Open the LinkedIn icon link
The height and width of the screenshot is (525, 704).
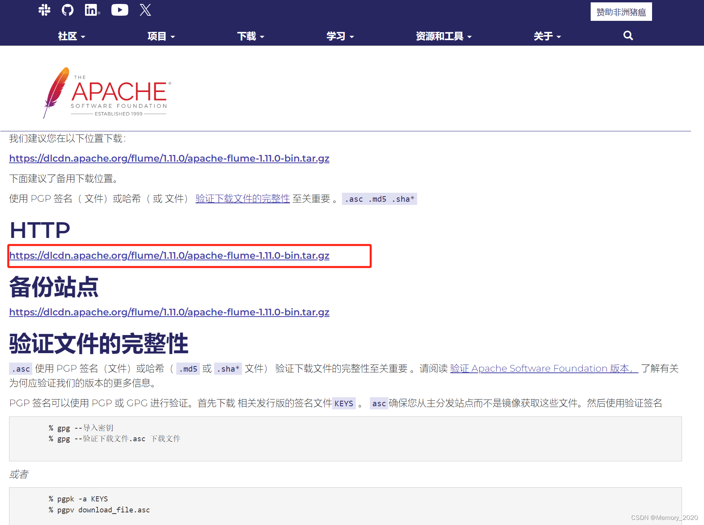92,10
